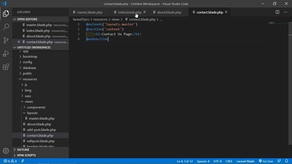Split the editor to the right
The height and width of the screenshot is (164, 292).
(x=277, y=12)
